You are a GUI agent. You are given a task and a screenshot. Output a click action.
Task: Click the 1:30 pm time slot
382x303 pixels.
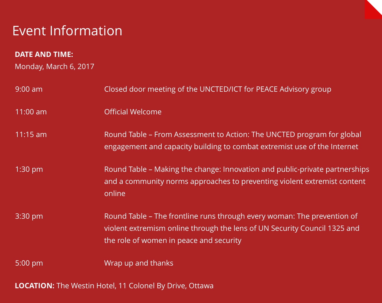click(x=29, y=169)
